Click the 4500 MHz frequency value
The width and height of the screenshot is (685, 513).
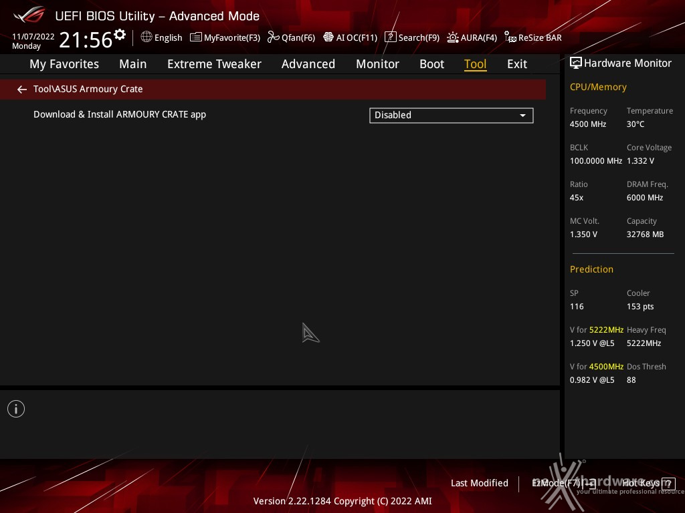click(588, 124)
